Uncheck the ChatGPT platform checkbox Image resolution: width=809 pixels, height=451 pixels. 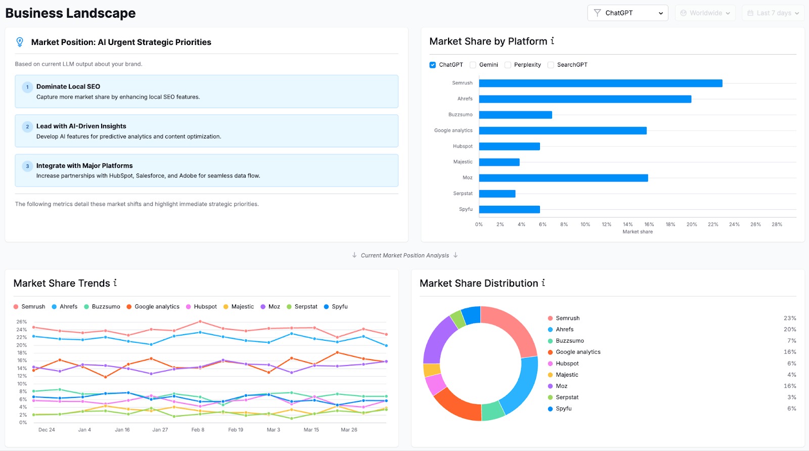click(433, 65)
